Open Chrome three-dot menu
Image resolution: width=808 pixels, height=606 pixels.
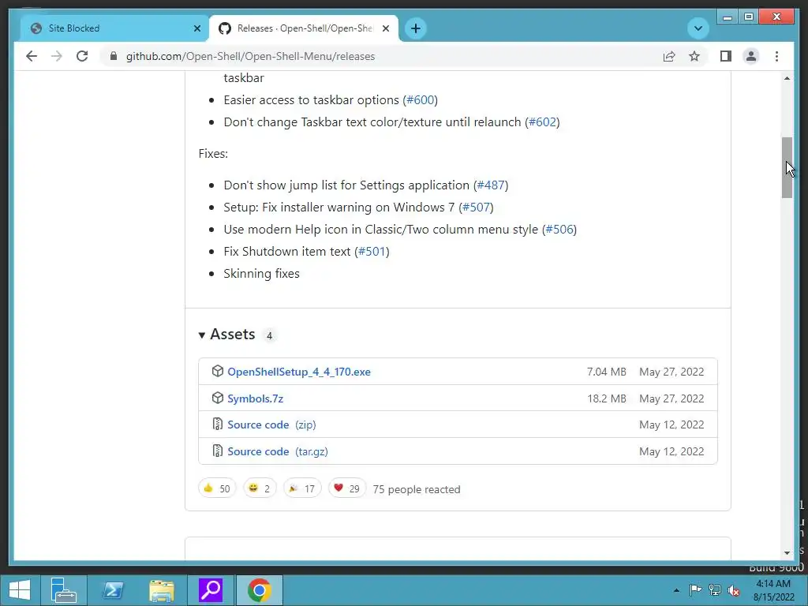[x=776, y=56]
